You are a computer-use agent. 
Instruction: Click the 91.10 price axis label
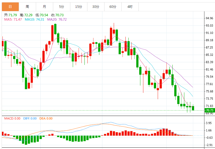tap(210, 33)
